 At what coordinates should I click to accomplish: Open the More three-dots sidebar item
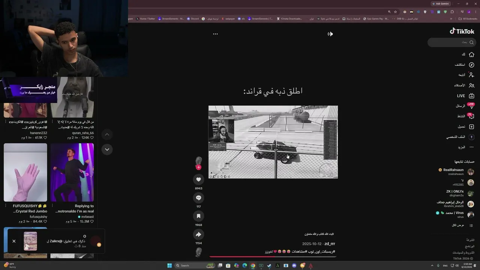coord(471,147)
